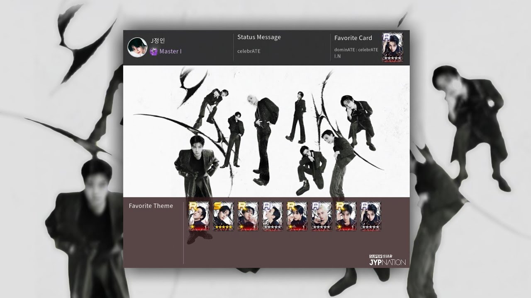Click the "Favorite Theme" label

tap(151, 206)
